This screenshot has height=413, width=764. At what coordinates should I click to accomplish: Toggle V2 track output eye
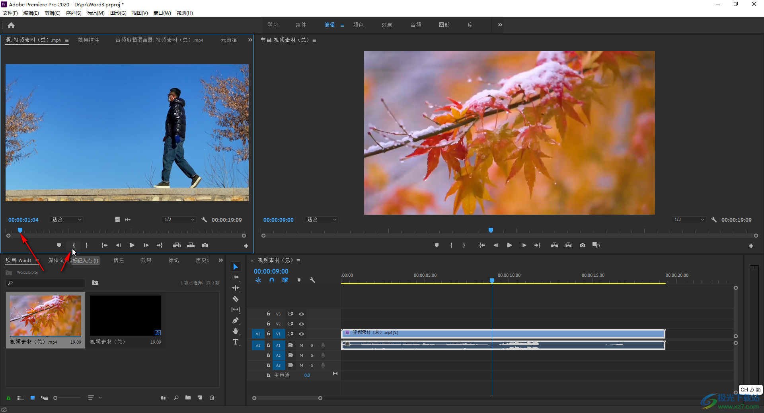302,324
